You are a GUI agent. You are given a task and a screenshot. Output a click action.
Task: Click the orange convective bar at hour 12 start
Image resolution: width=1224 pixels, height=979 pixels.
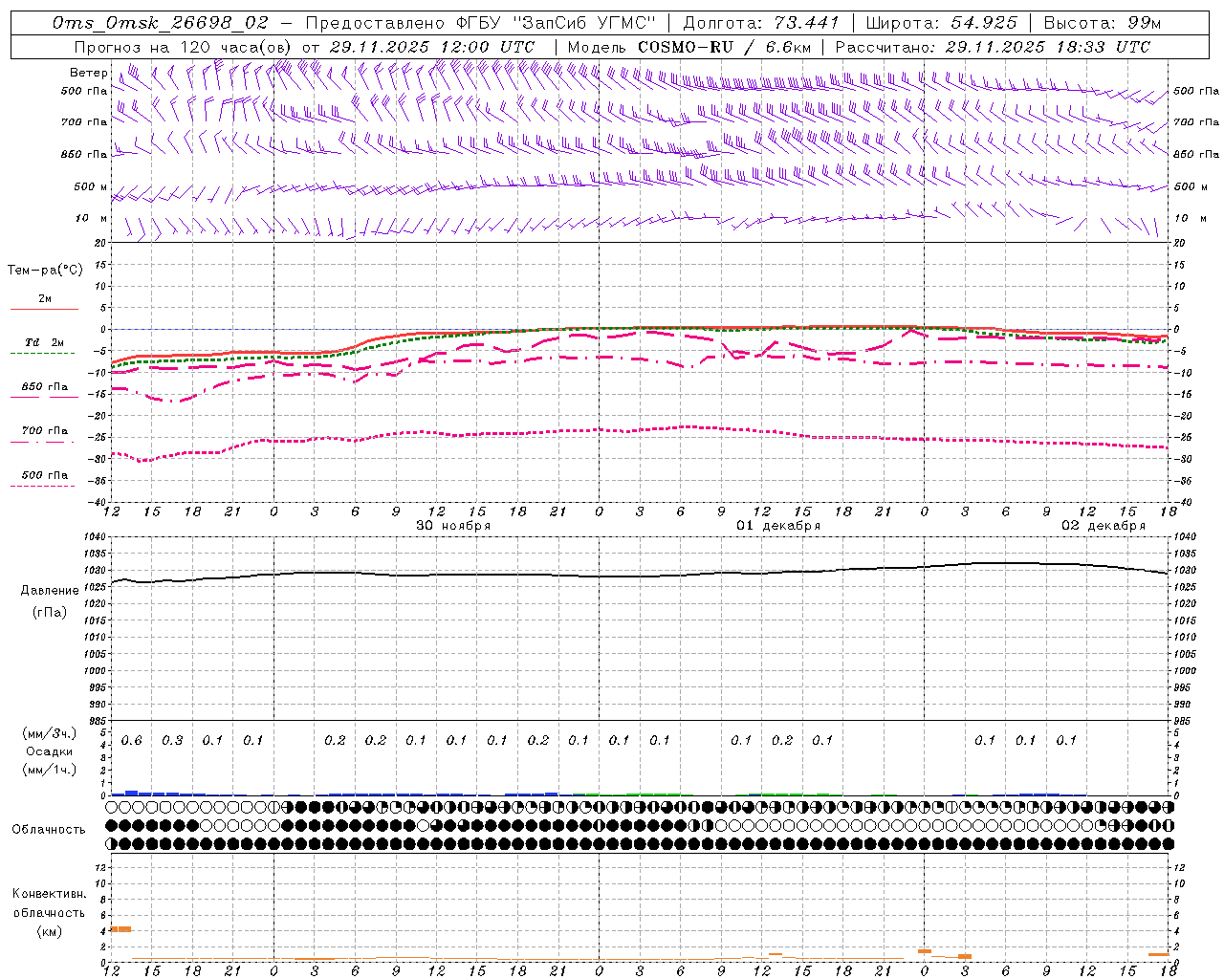click(120, 929)
